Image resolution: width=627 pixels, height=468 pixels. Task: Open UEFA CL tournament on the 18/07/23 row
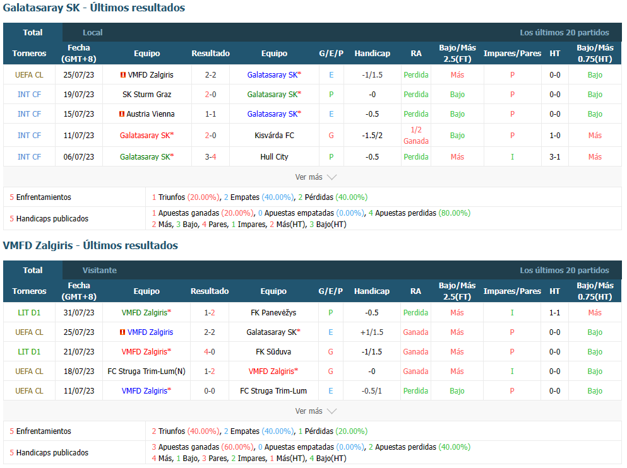click(29, 371)
